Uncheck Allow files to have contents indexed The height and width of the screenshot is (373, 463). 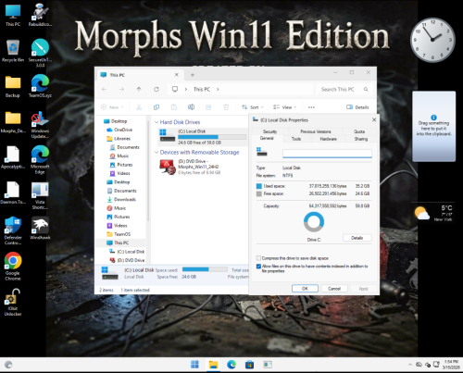(x=258, y=267)
